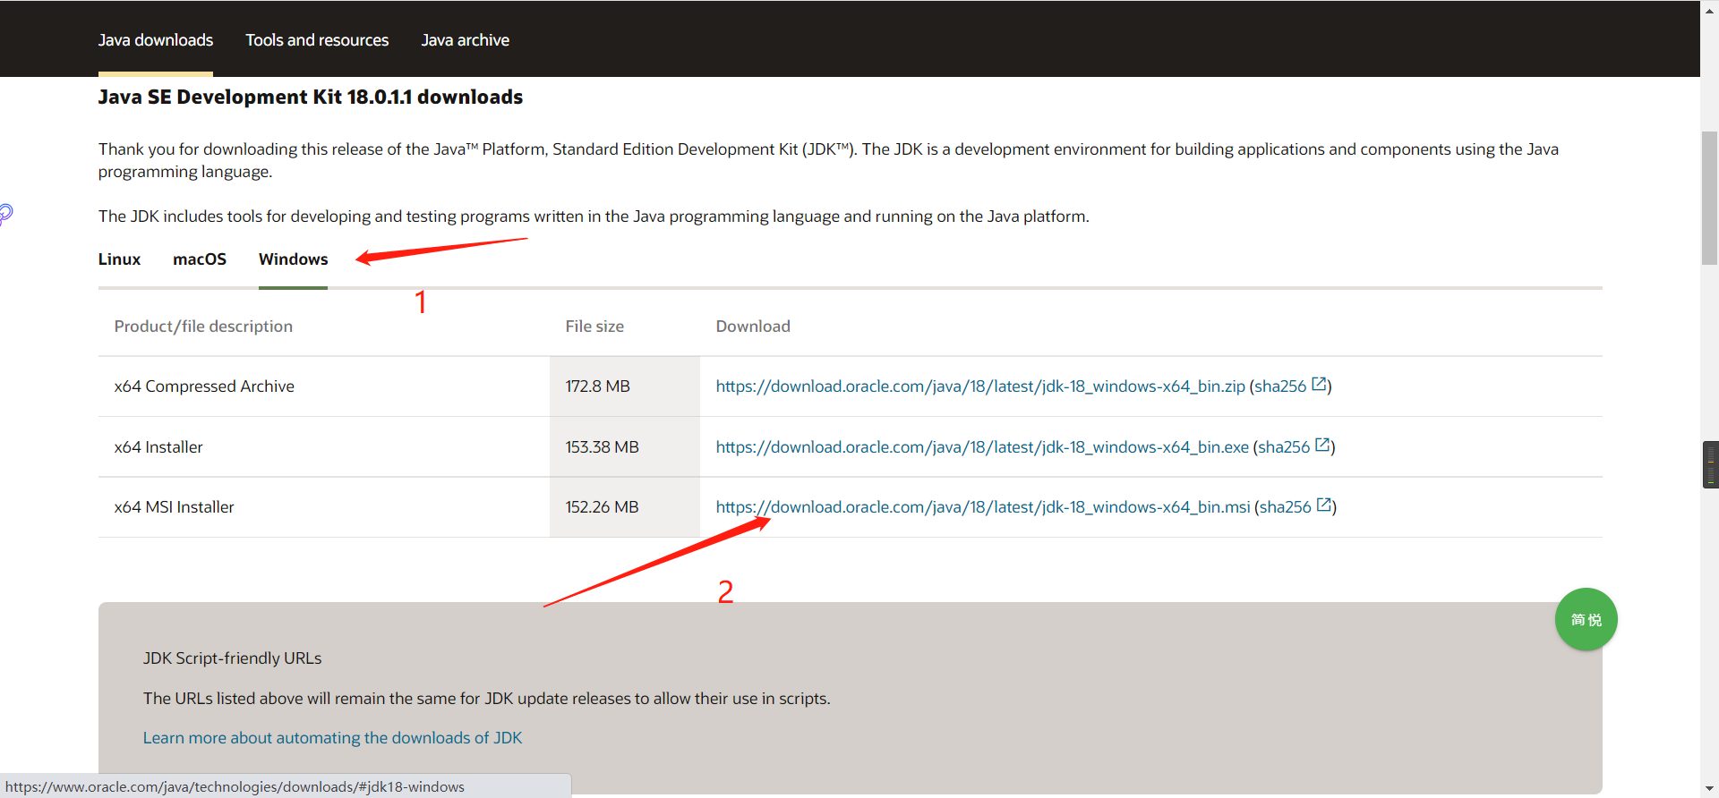Click the scrollbar down arrow
1719x798 pixels.
click(x=1709, y=789)
